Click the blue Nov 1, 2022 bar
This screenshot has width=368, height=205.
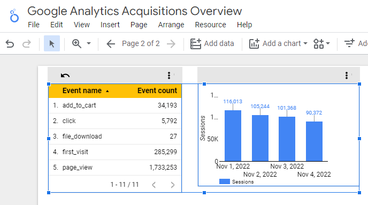click(233, 136)
